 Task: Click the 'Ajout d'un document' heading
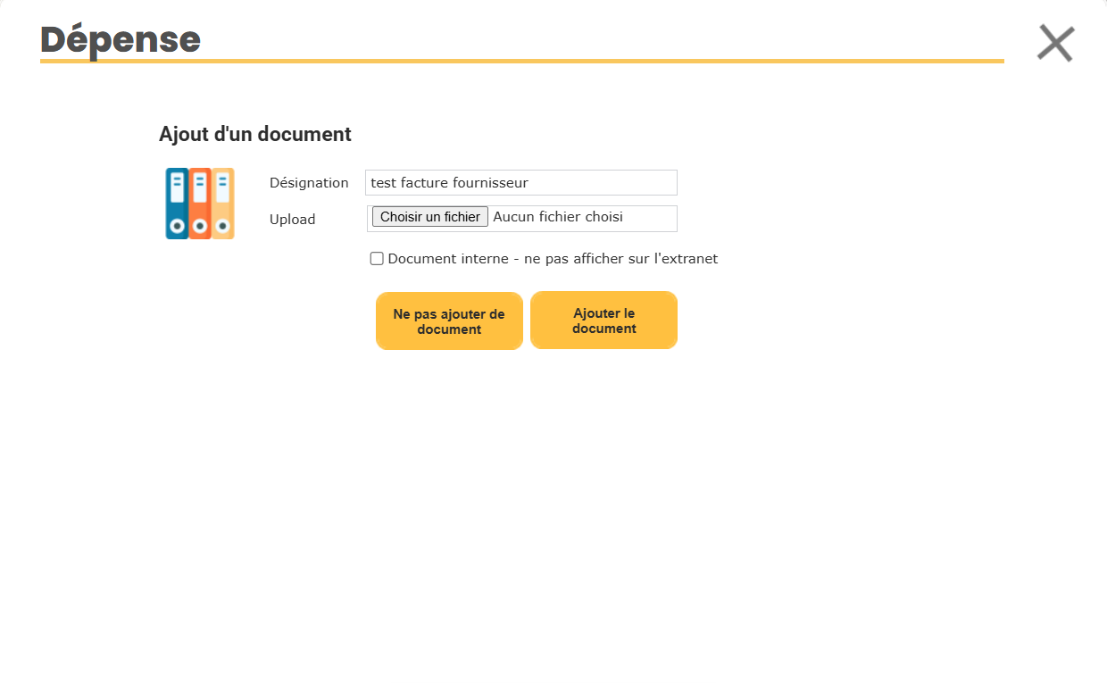(254, 134)
